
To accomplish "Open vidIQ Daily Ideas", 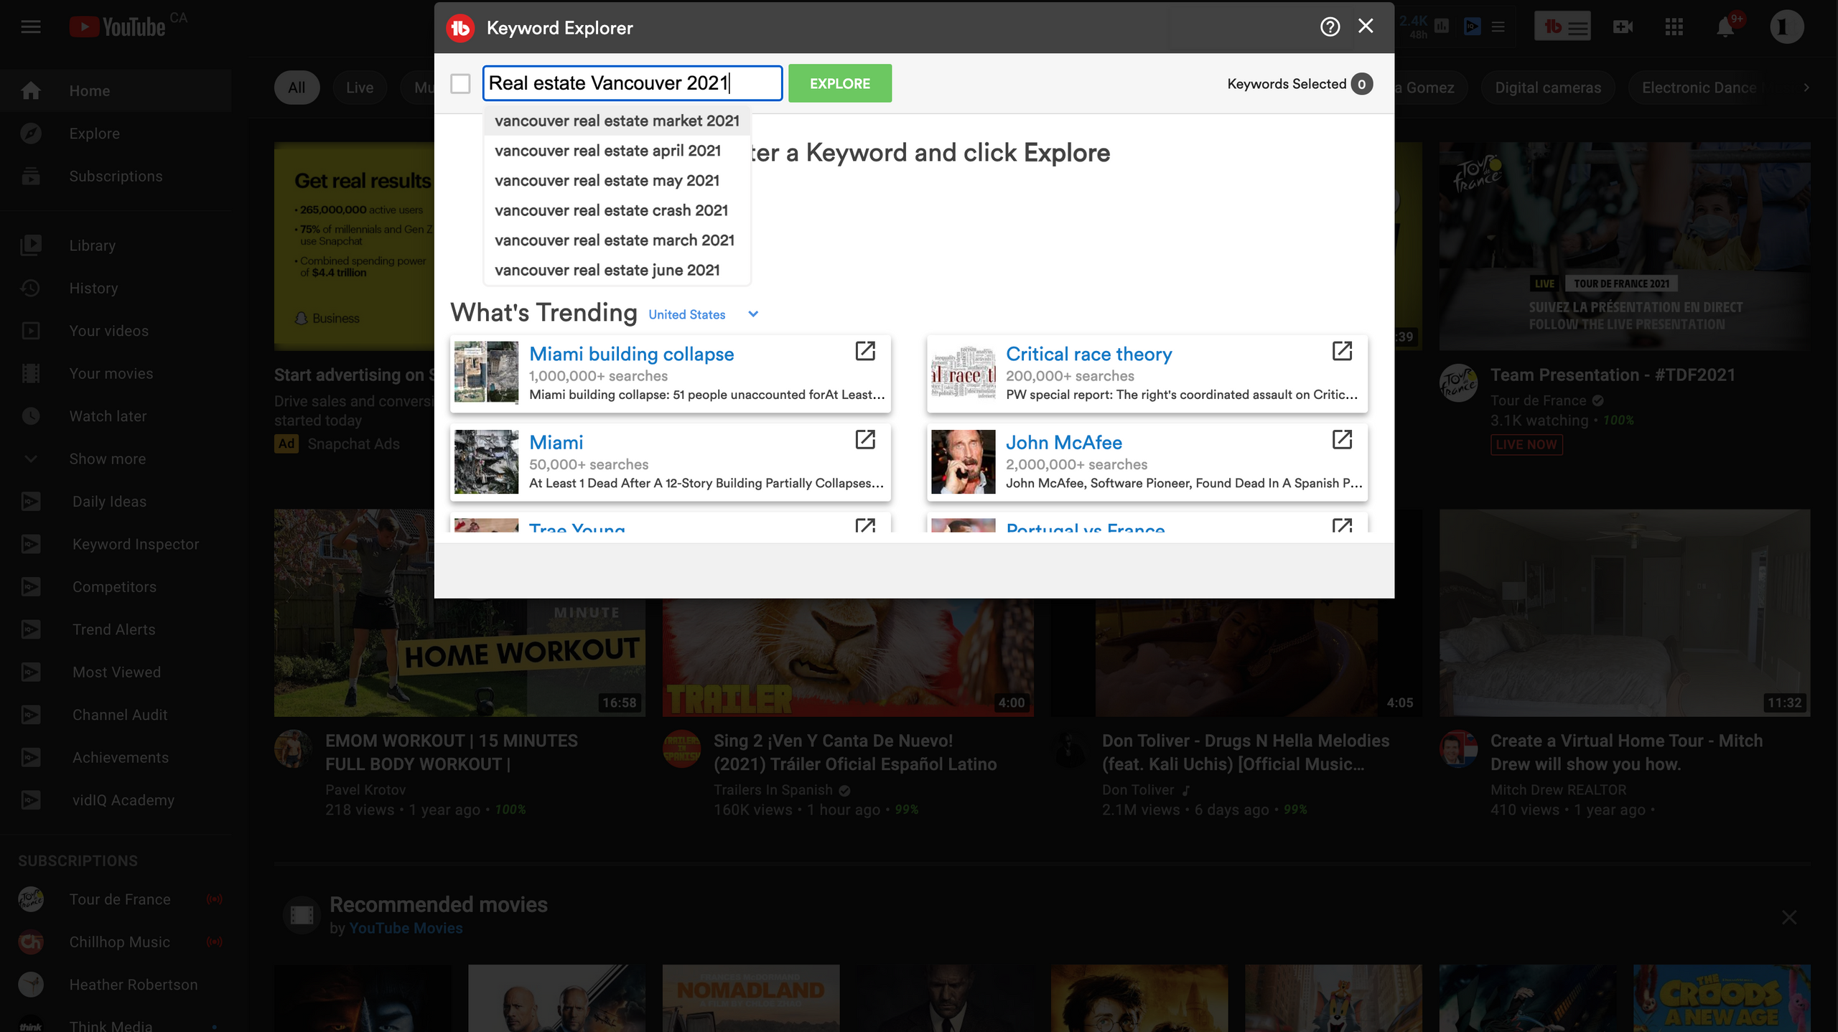I will click(x=116, y=502).
